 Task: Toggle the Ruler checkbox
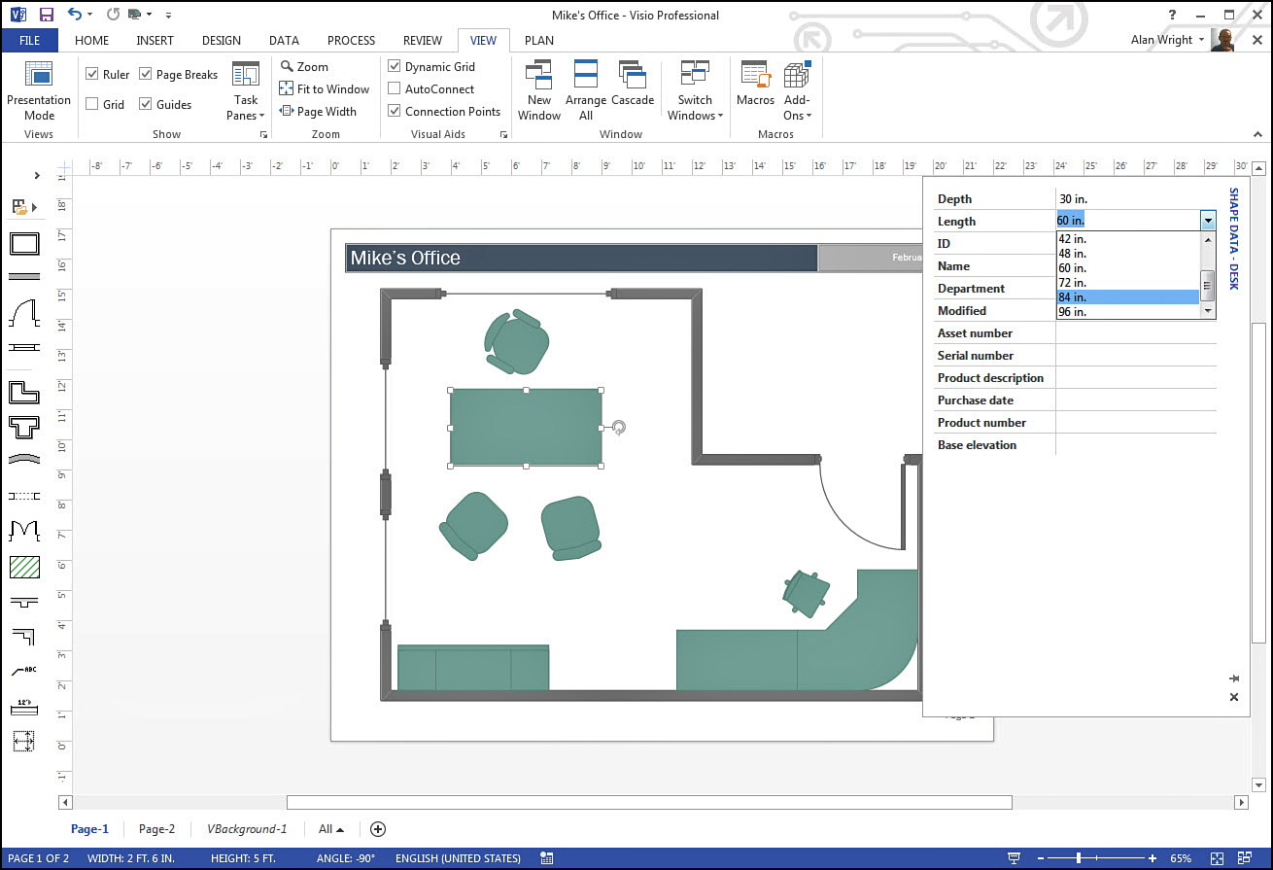tap(91, 74)
